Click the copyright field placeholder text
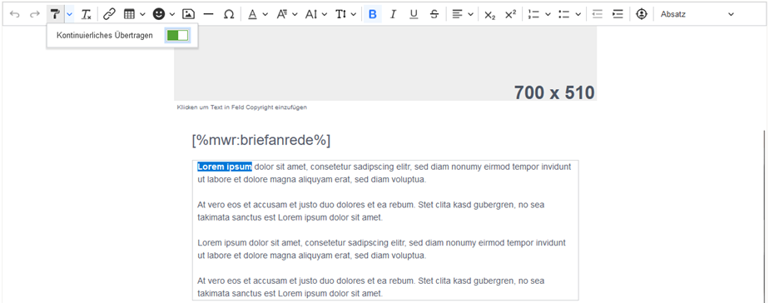This screenshot has height=303, width=774. coord(242,107)
